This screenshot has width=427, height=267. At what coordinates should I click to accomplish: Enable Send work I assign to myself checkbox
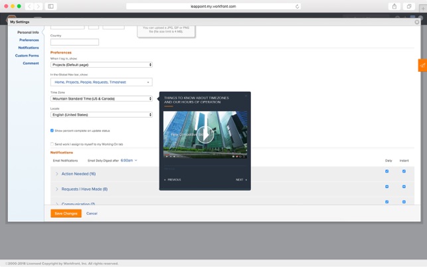(52, 144)
